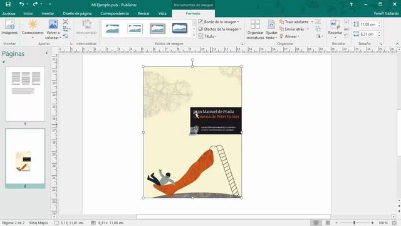Click the Página: 2 de 2 status

(13, 223)
